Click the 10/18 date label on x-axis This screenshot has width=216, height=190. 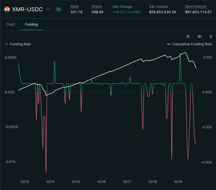coord(152,182)
